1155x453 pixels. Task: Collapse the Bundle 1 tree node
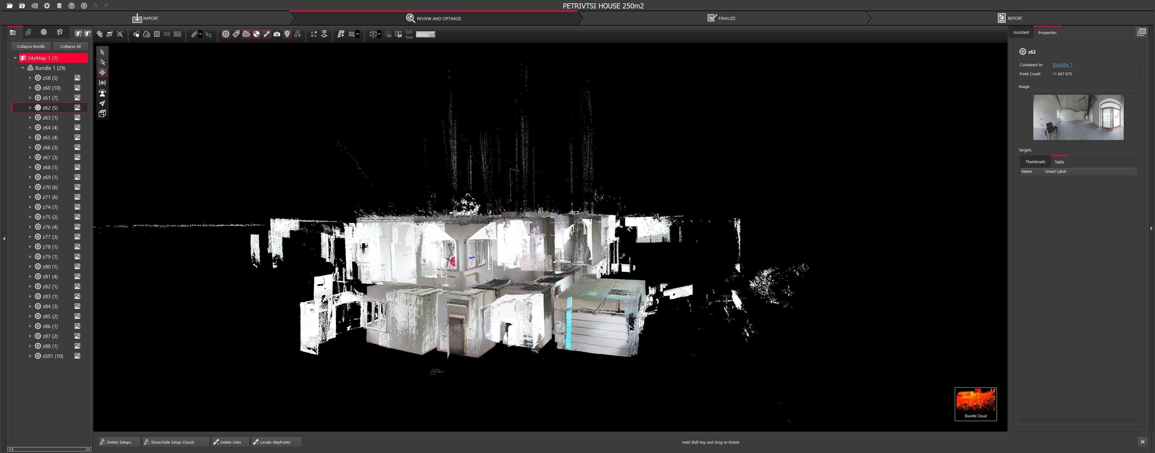pos(23,68)
